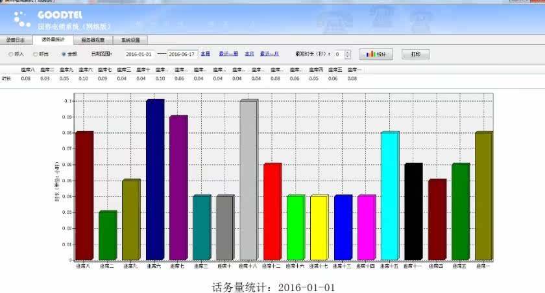545x293 pixels.
Task: Click the 时长 row label in the table
Action: (x=6, y=78)
